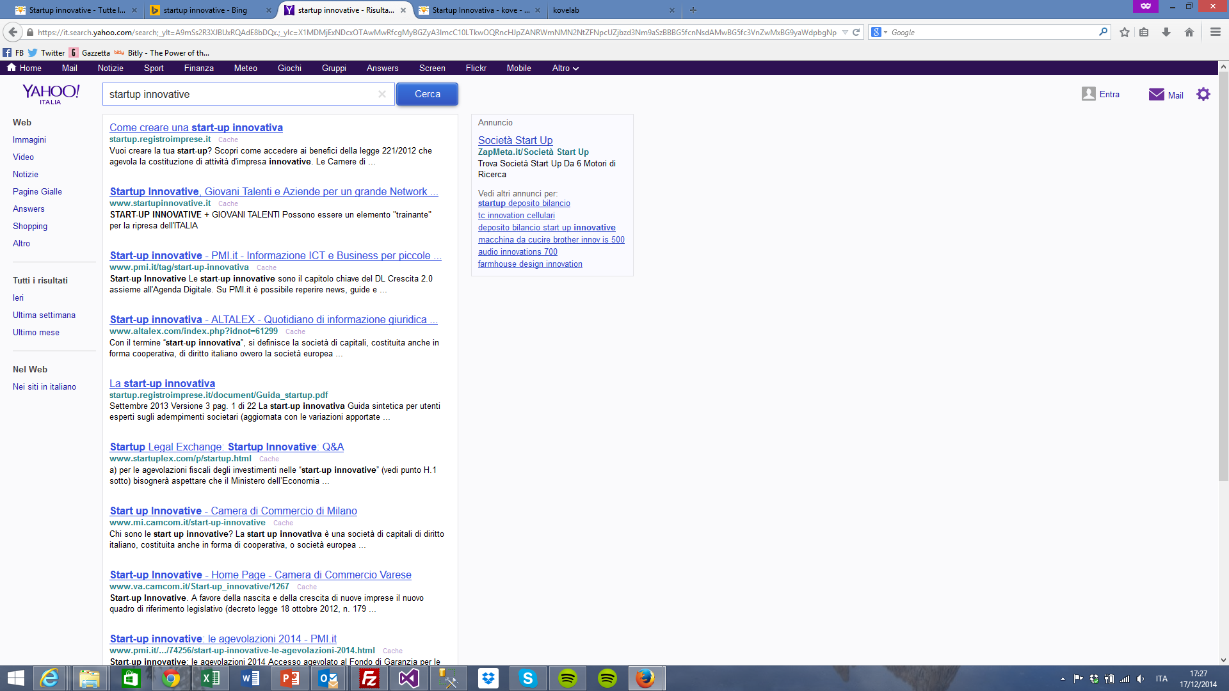Open 'Come creare una start-up innovativa' result

click(196, 127)
